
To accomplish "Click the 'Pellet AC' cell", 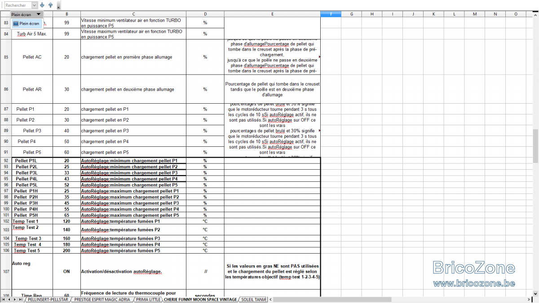I will (32, 57).
